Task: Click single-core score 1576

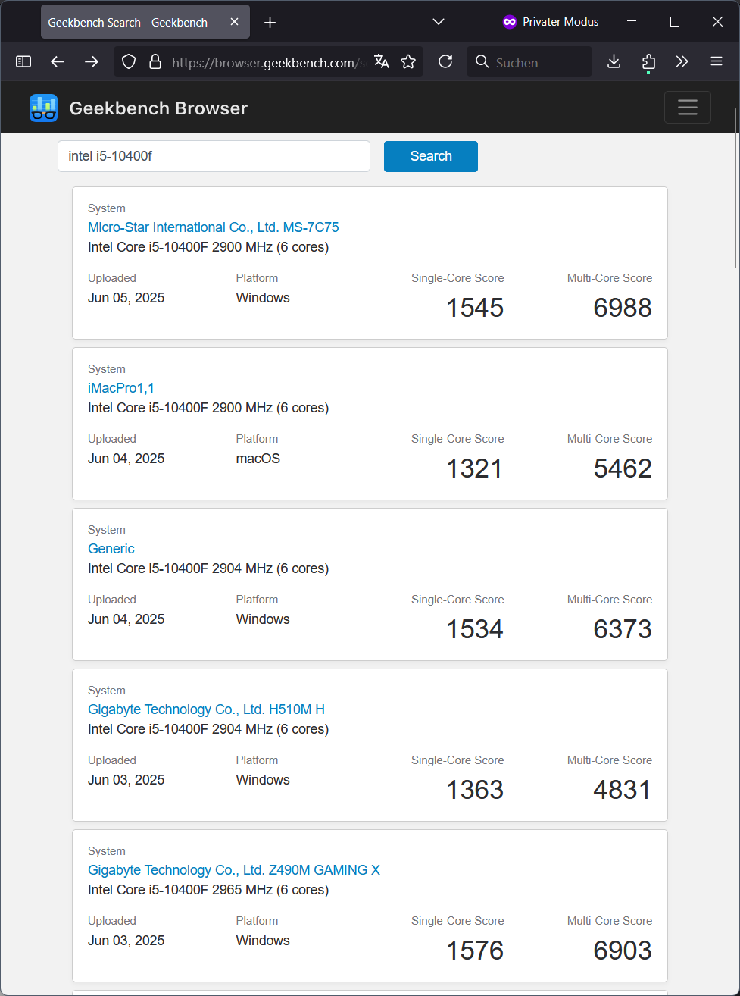Action: [x=475, y=951]
